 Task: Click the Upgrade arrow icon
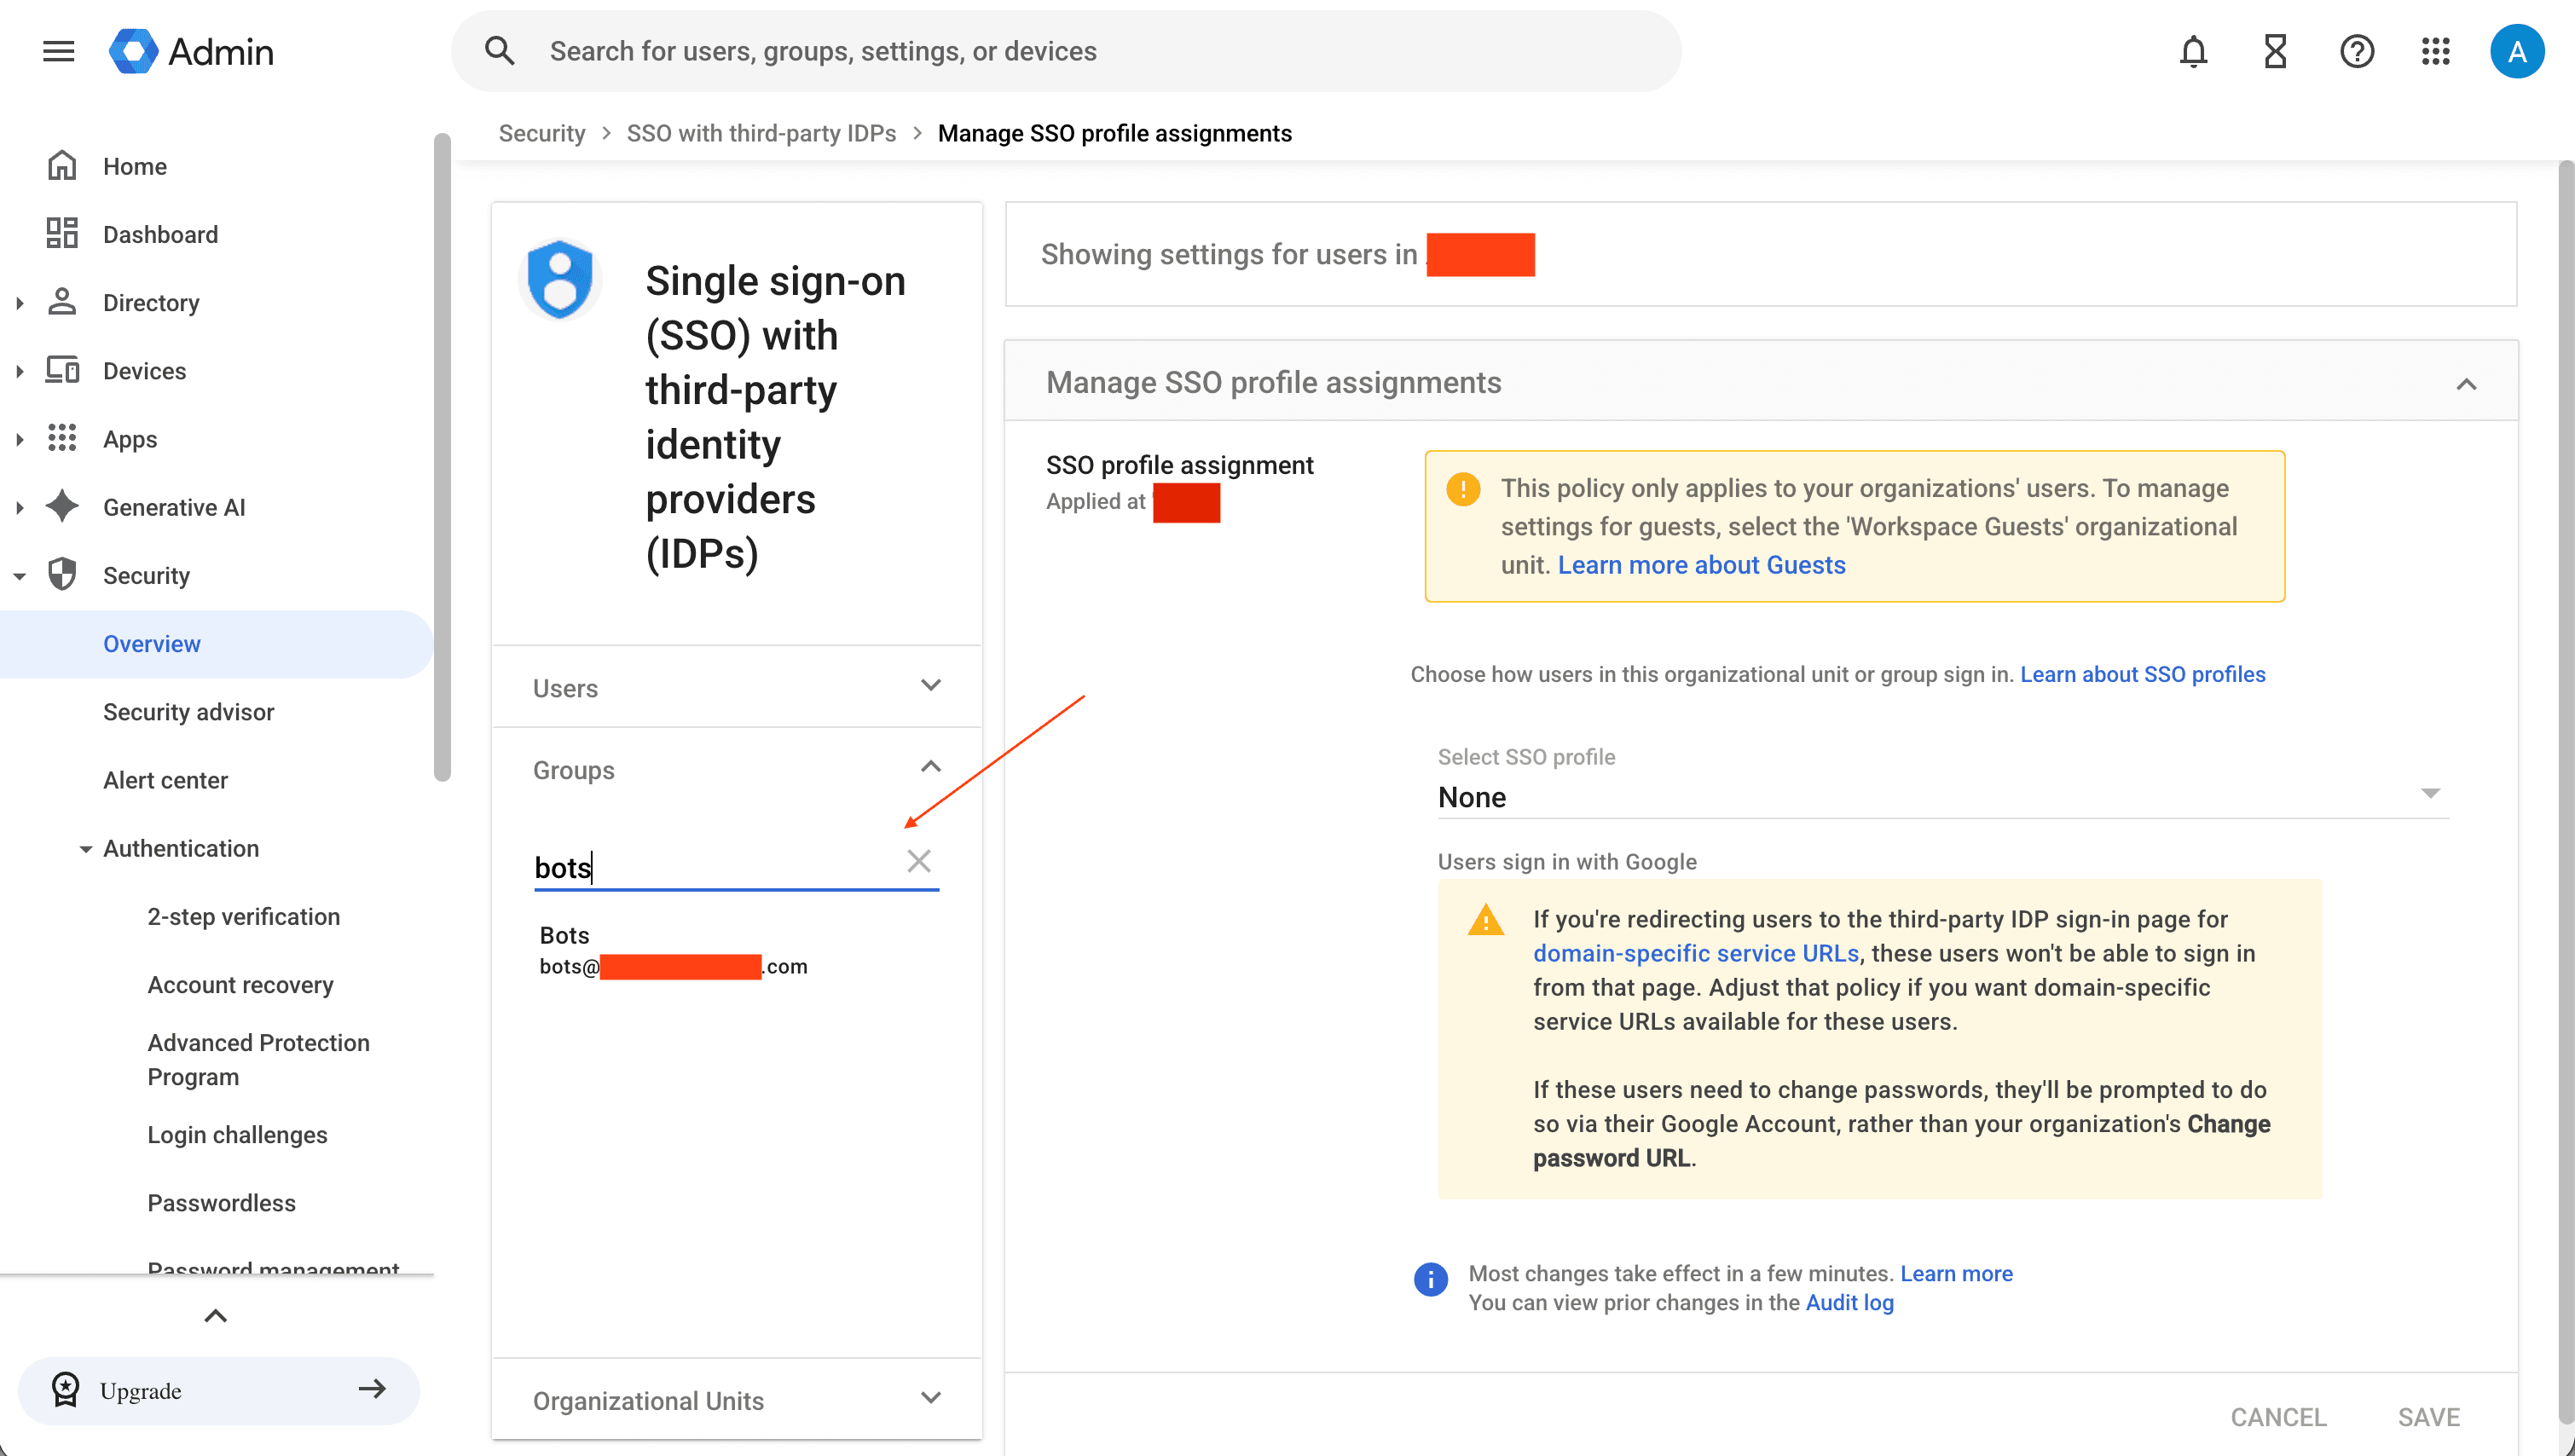coord(372,1389)
